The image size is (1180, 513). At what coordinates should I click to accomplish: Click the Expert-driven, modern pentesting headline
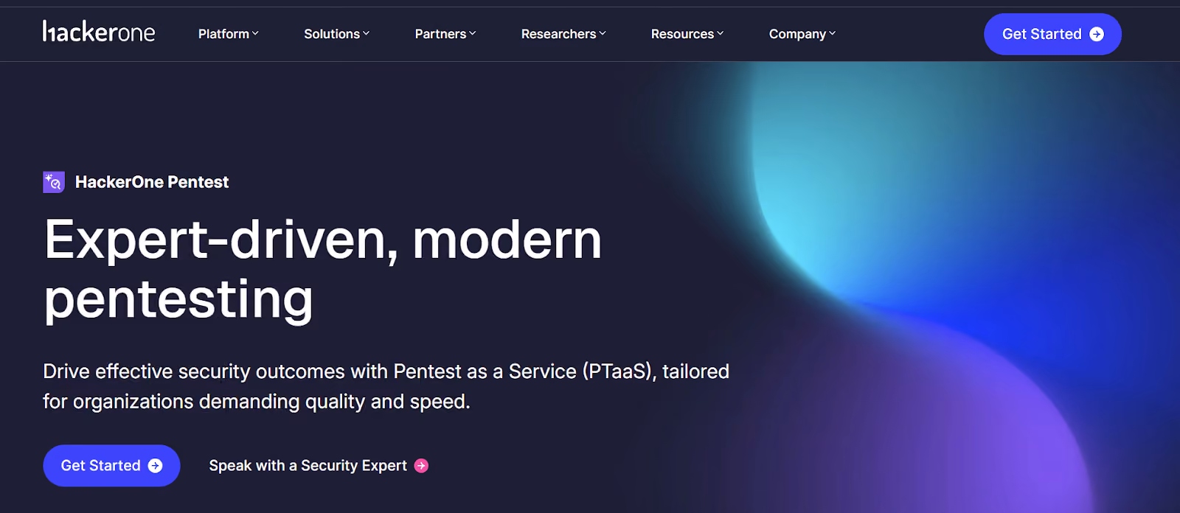pyautogui.click(x=323, y=270)
